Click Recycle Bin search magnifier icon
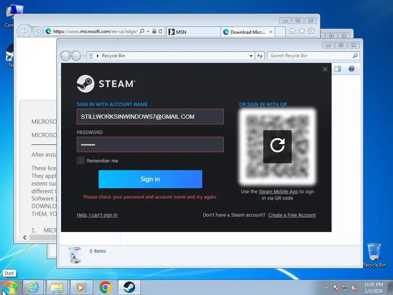393x295 pixels. pyautogui.click(x=355, y=56)
